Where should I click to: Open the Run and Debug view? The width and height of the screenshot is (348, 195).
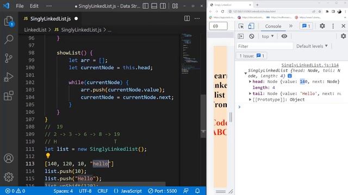[9, 77]
